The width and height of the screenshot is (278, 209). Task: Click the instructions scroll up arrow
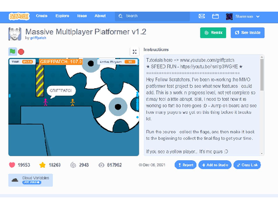[262, 57]
